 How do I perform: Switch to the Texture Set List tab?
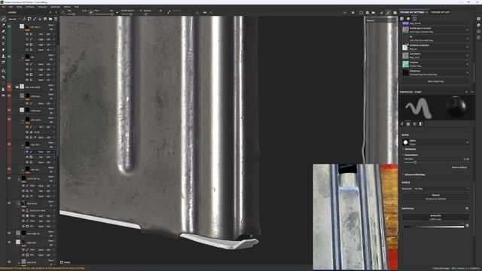pyautogui.click(x=440, y=12)
